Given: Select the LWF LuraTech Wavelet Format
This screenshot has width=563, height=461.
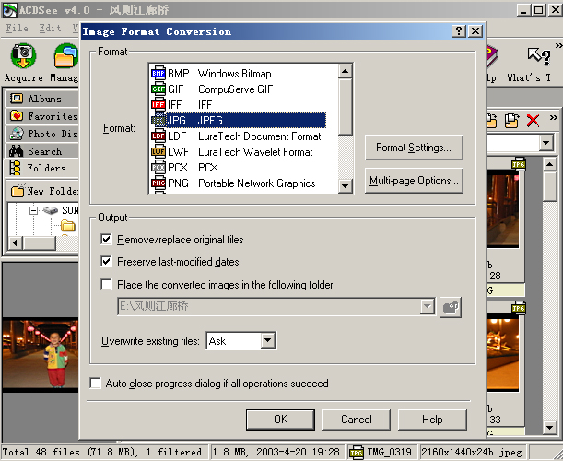Looking at the screenshot, I should [239, 152].
